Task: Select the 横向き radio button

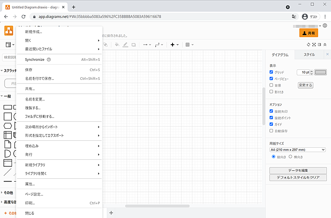Action: 290,157
